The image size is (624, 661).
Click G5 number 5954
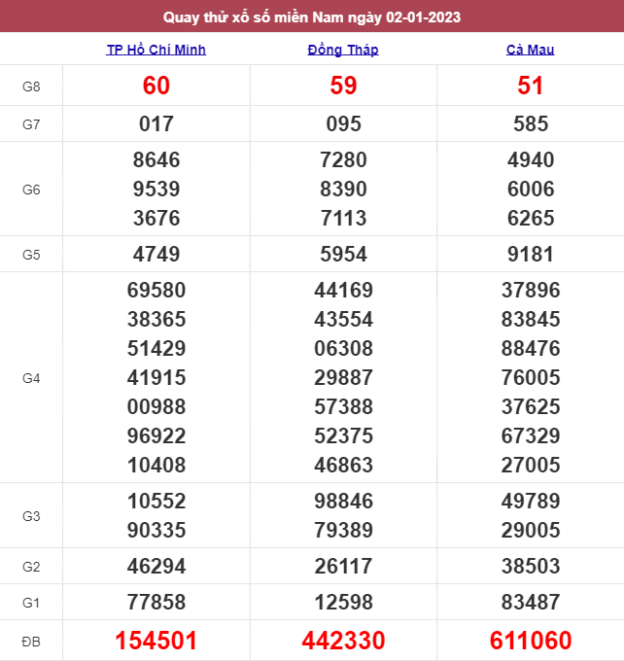pos(343,255)
